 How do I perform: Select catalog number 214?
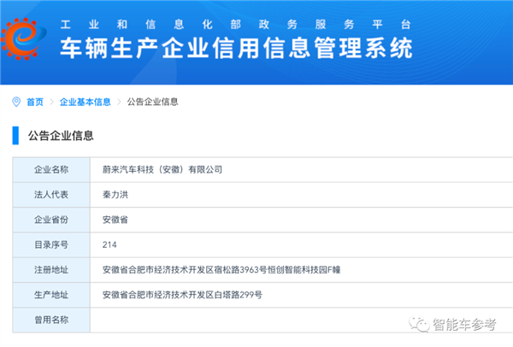coord(109,244)
